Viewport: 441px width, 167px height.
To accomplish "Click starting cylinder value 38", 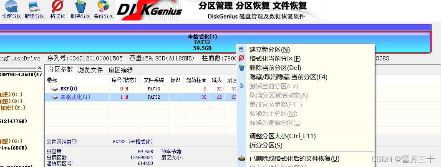I will [204, 97].
